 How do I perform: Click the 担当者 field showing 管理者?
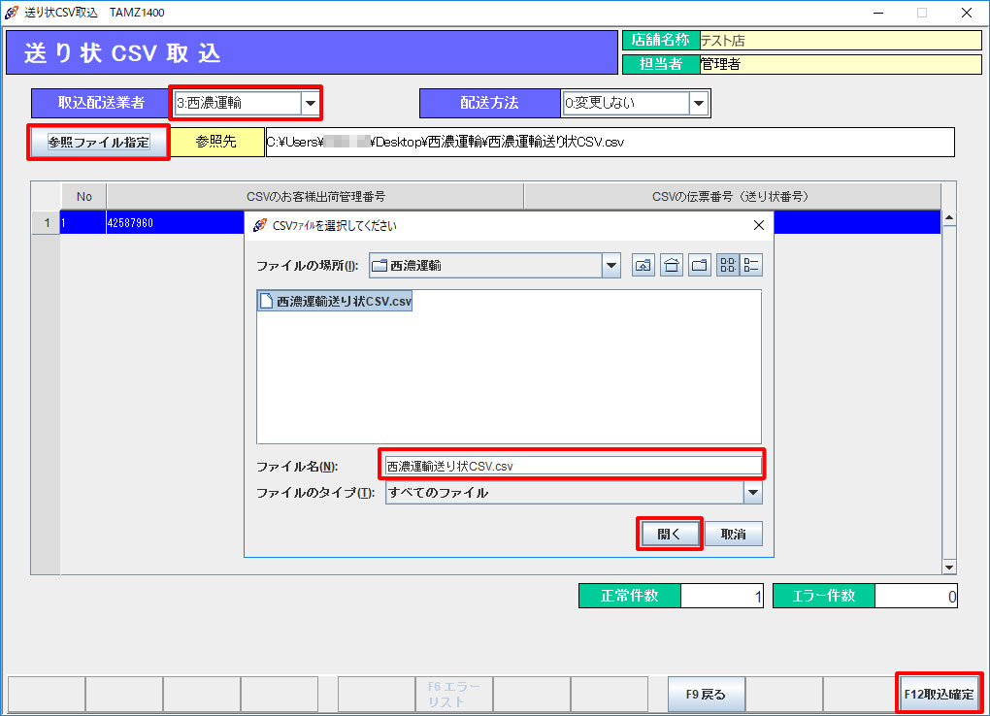(841, 64)
